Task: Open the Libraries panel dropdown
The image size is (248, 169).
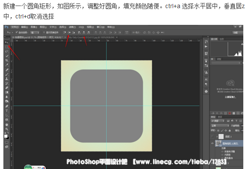Action: [226, 63]
